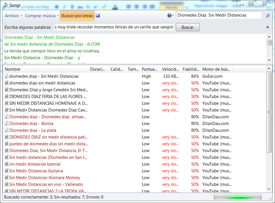Image resolution: width=275 pixels, height=203 pixels.
Task: Click the results list scrollbar thumb
Action: point(269,112)
